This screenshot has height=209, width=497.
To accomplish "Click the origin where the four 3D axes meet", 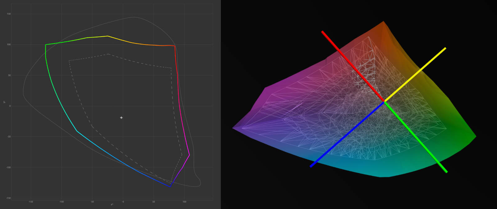I will click(x=384, y=101).
